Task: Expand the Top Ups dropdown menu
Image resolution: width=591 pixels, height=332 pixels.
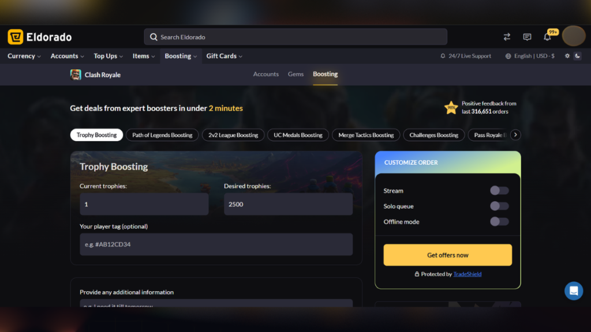Action: click(x=108, y=56)
